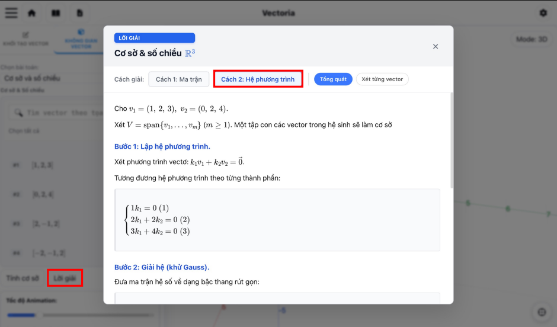Close the Lời giải dialog
The width and height of the screenshot is (557, 327).
click(436, 46)
